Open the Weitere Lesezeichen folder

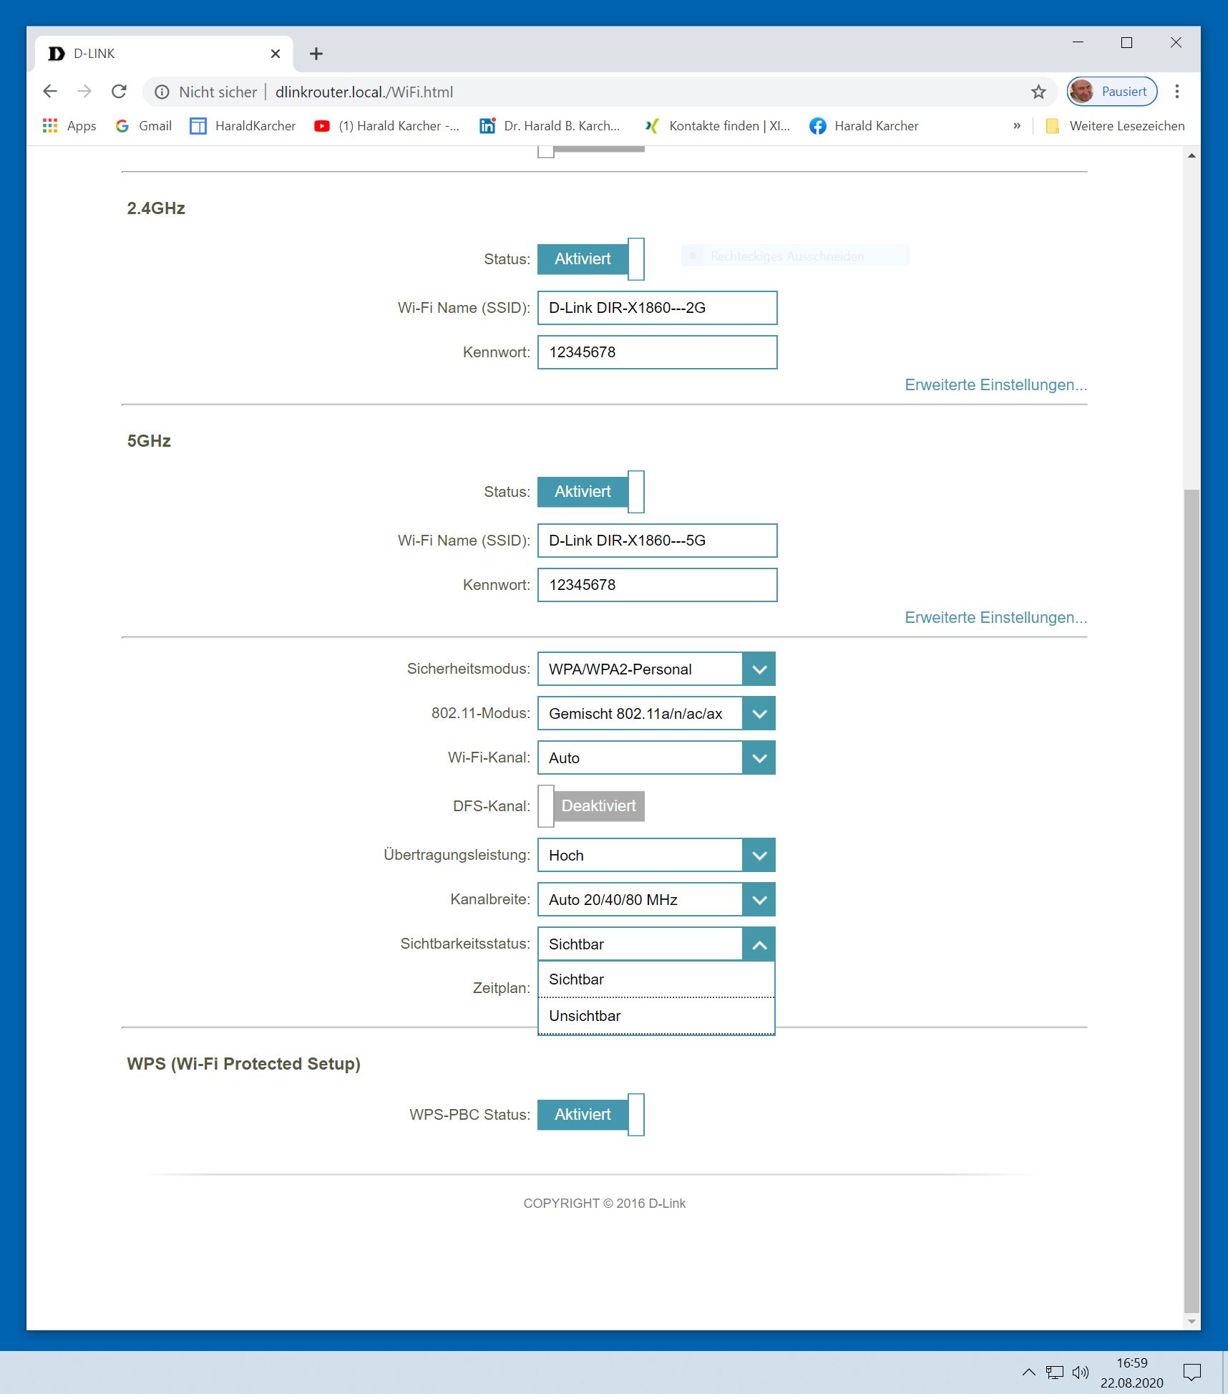(1115, 126)
